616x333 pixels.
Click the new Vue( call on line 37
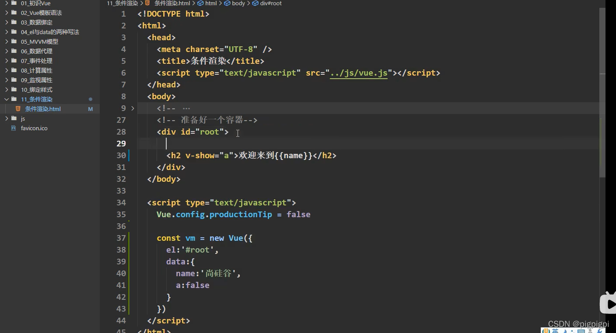pyautogui.click(x=228, y=238)
